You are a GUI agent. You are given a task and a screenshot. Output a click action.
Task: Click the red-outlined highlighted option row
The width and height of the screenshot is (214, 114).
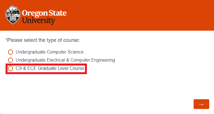tap(46, 69)
